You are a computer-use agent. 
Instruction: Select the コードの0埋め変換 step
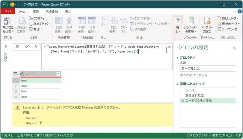pyautogui.click(x=208, y=101)
